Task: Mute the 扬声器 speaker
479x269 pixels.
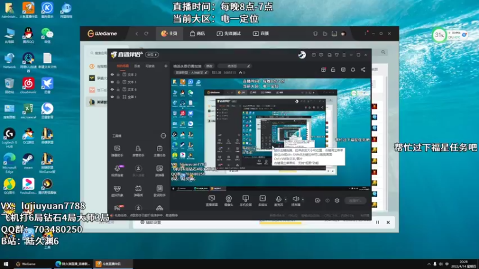Action: 295,201
